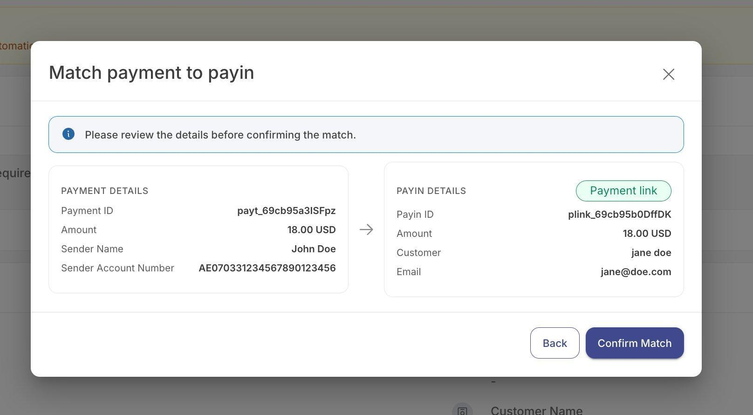Click the Payin Details heading
Viewport: 753px width, 415px height.
tap(431, 191)
